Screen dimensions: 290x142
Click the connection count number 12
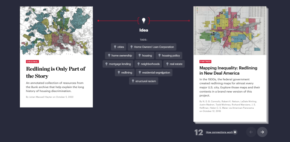[x=199, y=132]
